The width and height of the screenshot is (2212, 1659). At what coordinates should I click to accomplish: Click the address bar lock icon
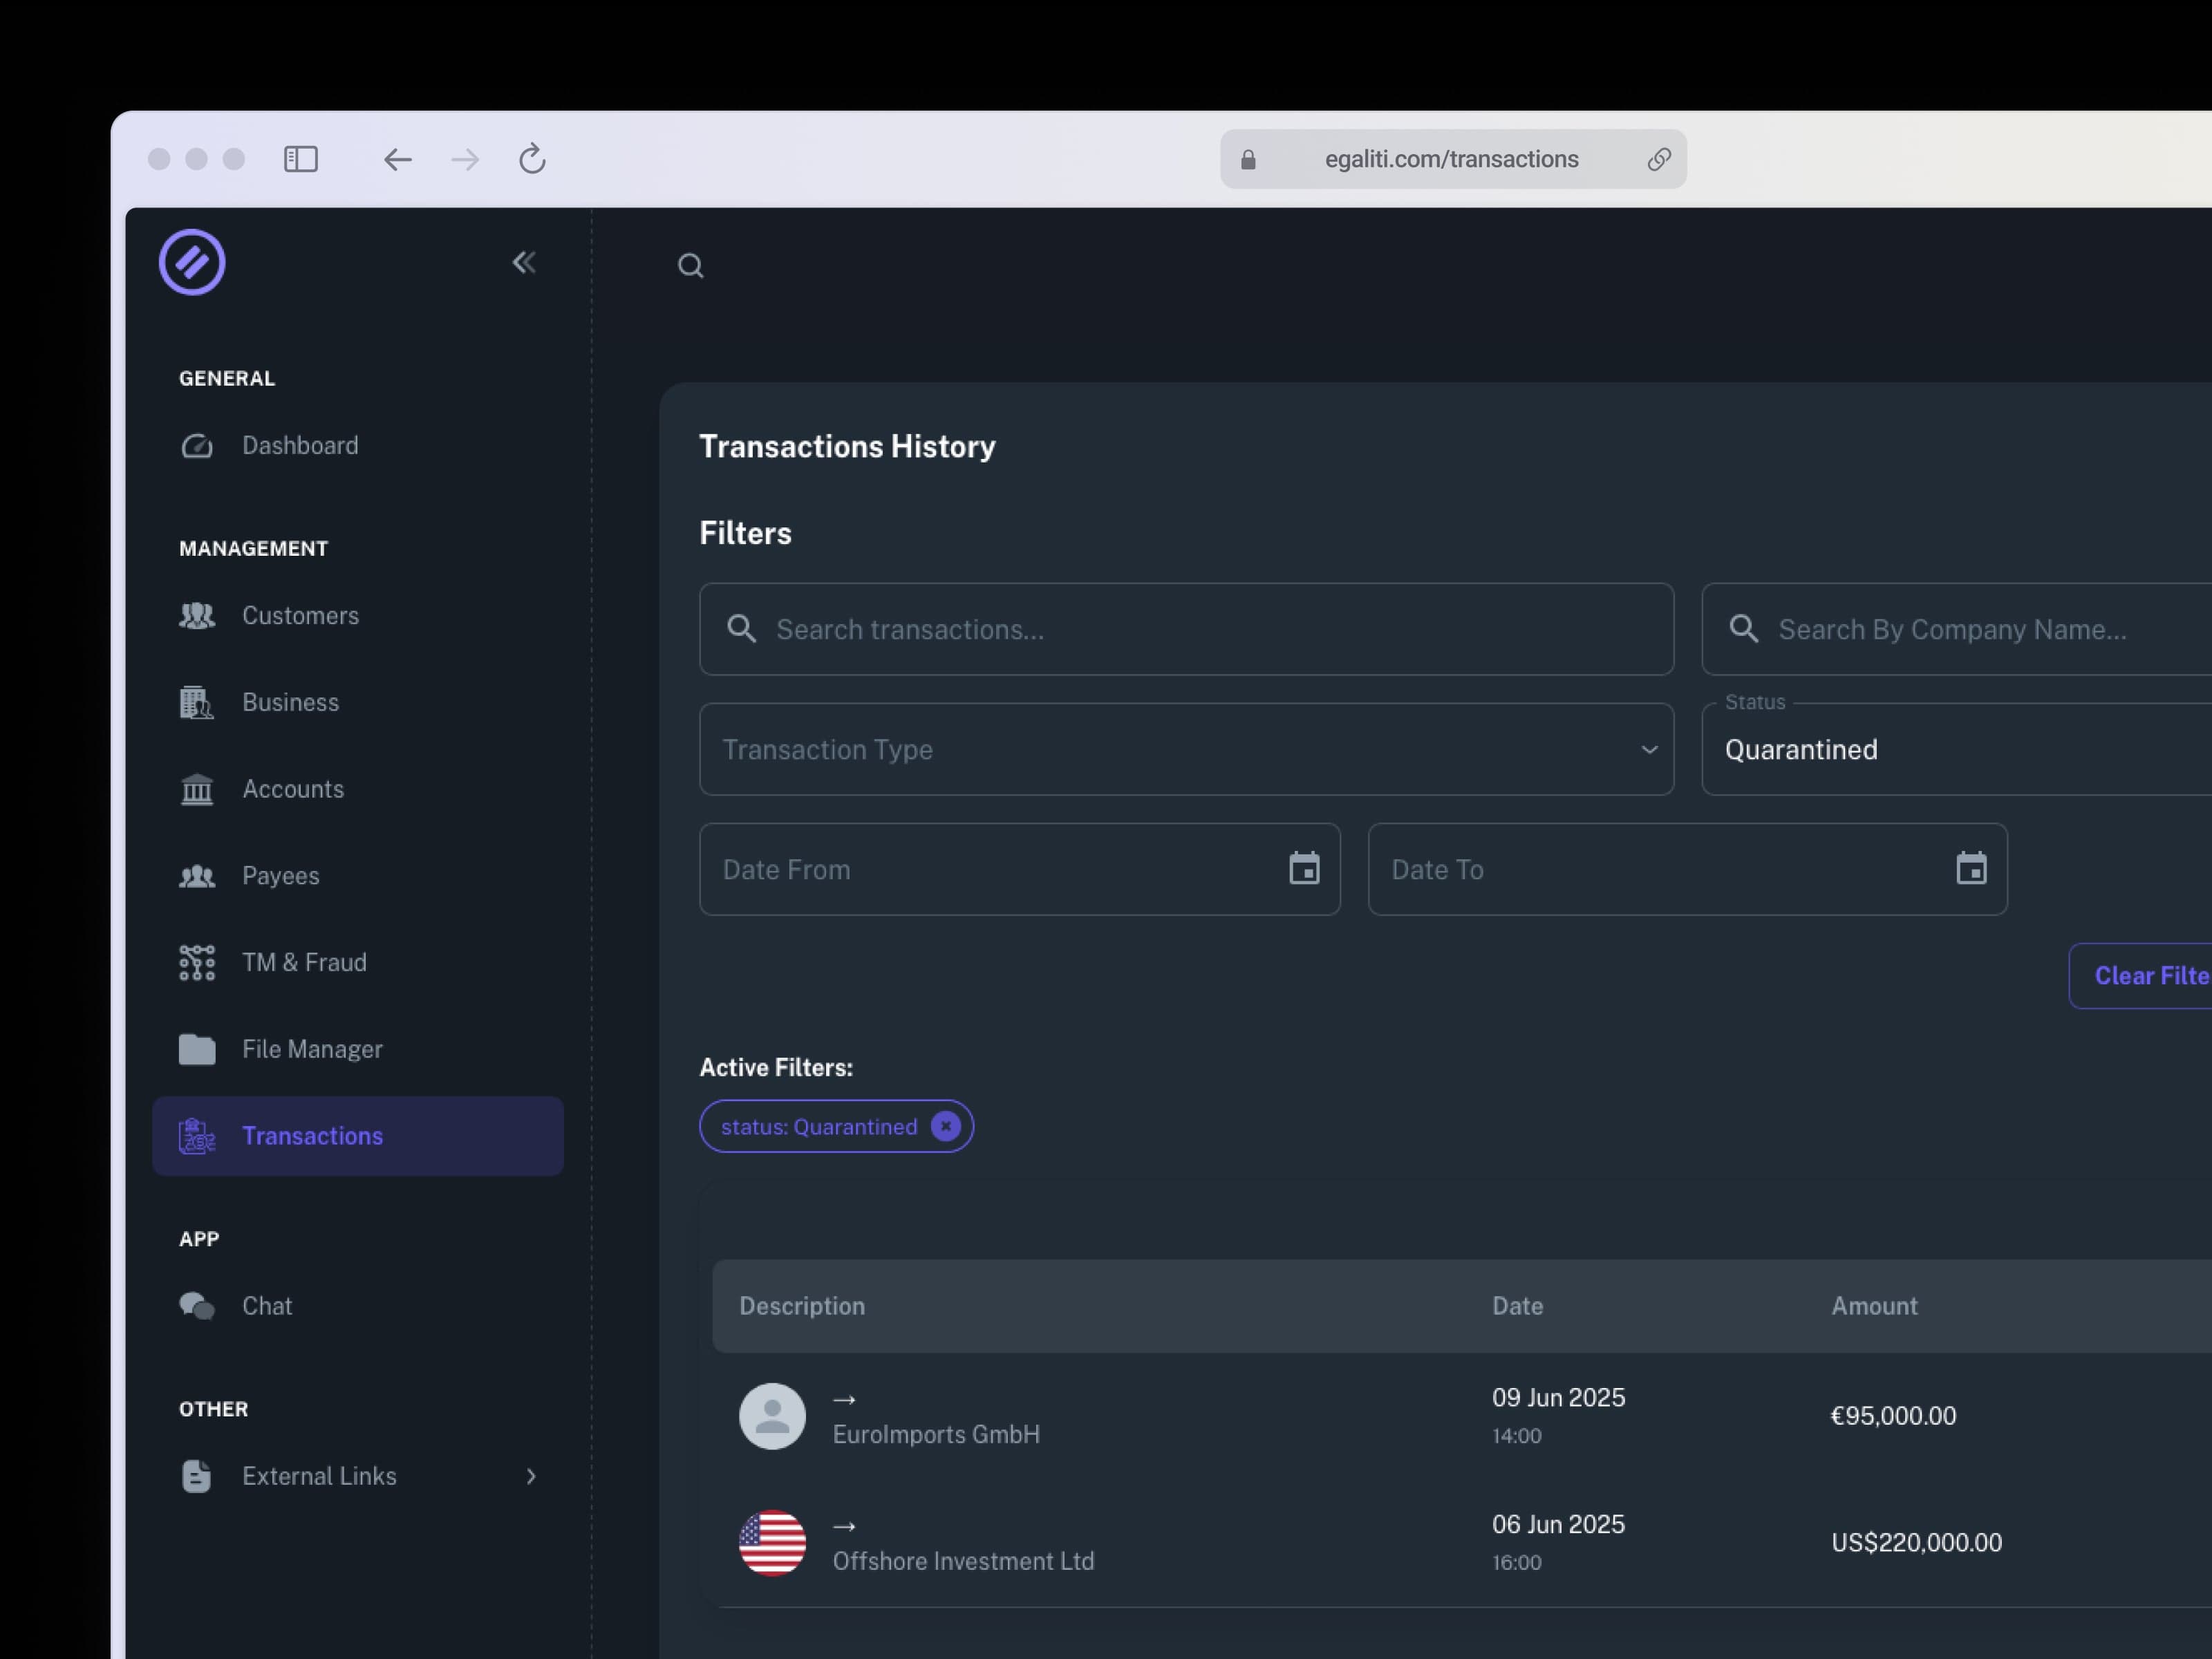pyautogui.click(x=1248, y=160)
